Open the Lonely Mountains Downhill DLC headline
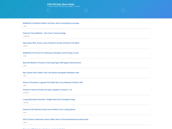This screenshot has width=172, height=129. (49, 99)
